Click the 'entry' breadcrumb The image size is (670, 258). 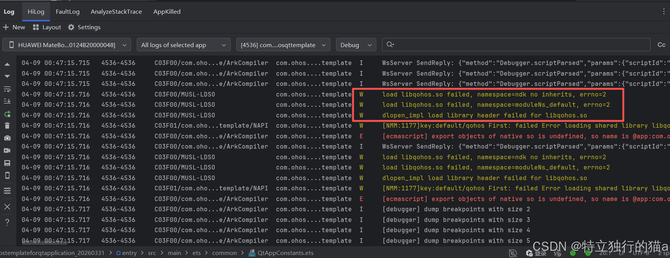[x=126, y=253]
